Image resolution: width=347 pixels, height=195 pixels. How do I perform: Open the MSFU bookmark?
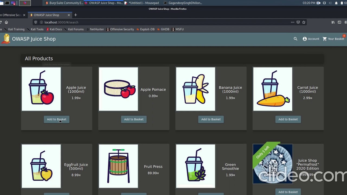[178, 29]
